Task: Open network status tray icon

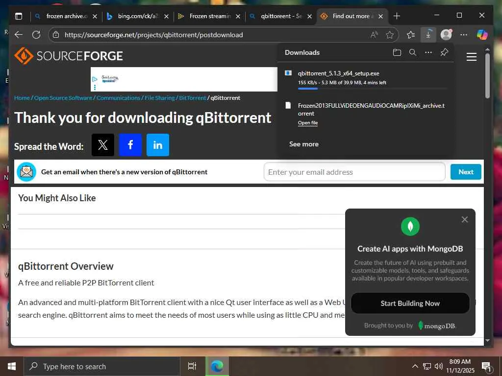Action: (427, 366)
